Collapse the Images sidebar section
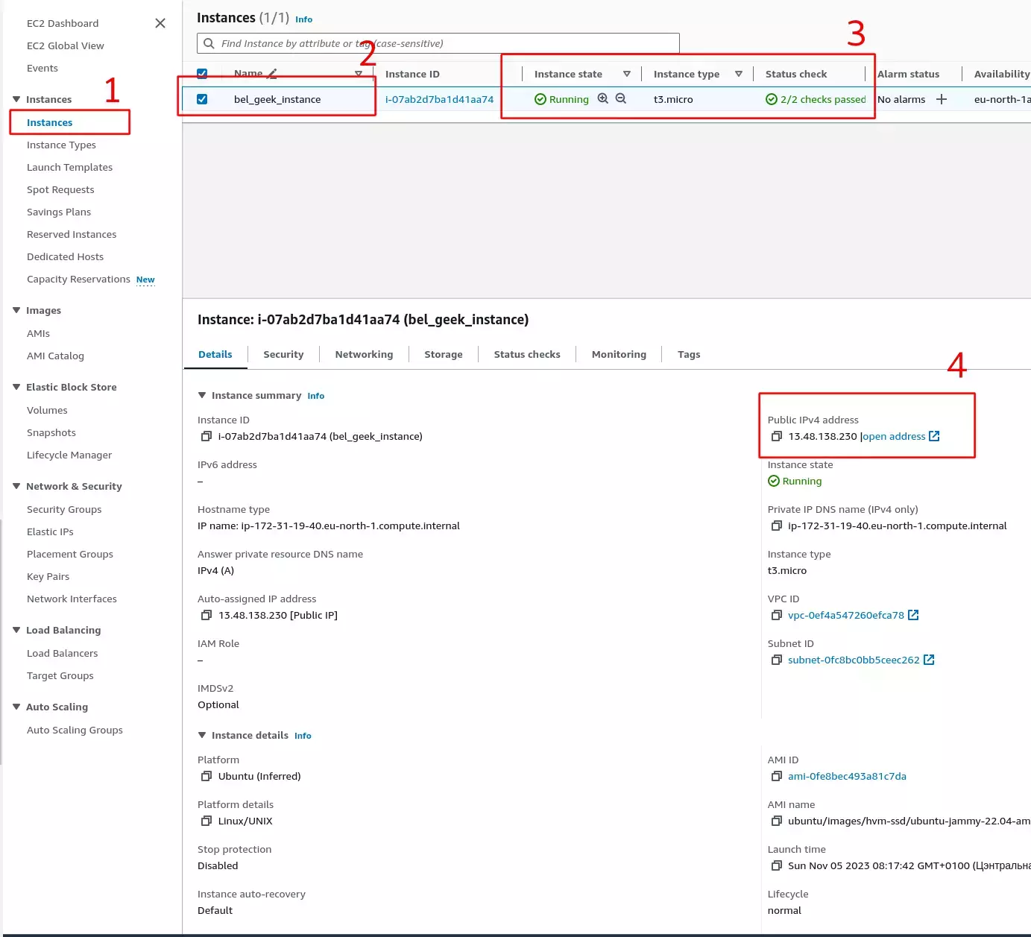This screenshot has width=1031, height=937. (x=16, y=310)
